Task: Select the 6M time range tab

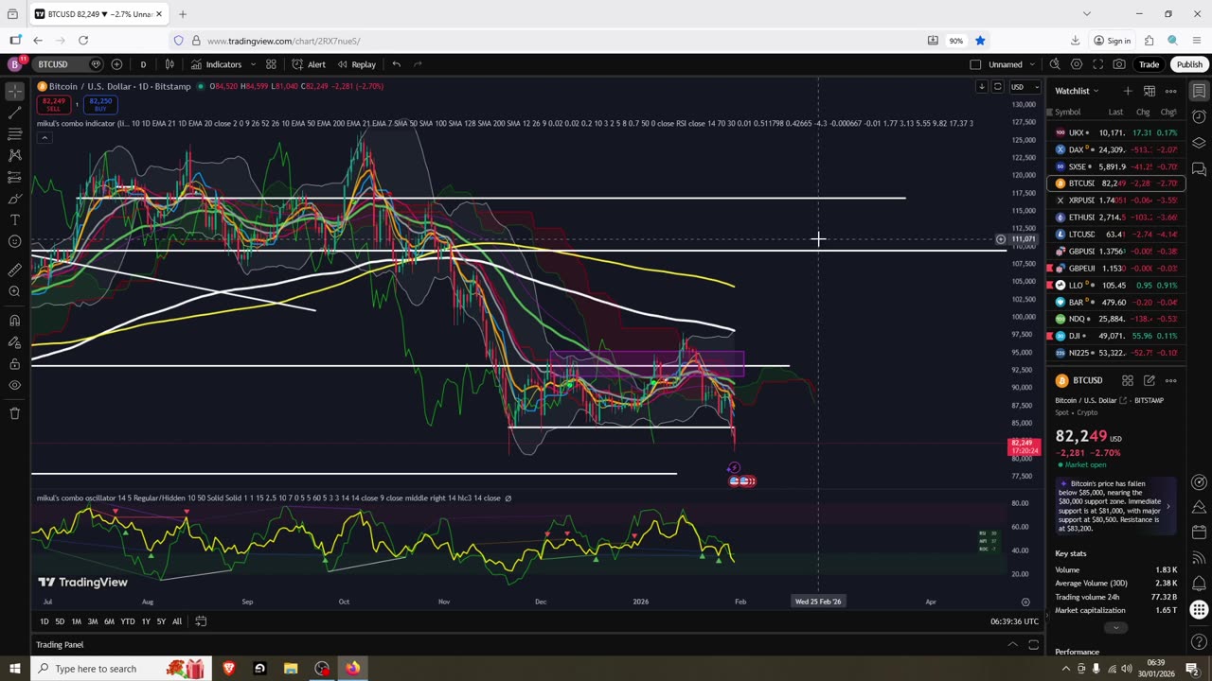Action: tap(109, 621)
